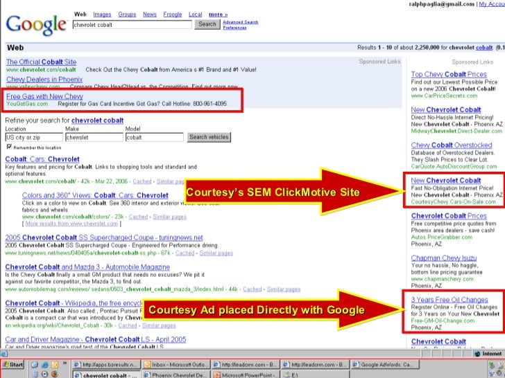Image resolution: width=505 pixels, height=378 pixels.
Task: Switch to Google AdWords taskbar window
Action: pyautogui.click(x=386, y=364)
